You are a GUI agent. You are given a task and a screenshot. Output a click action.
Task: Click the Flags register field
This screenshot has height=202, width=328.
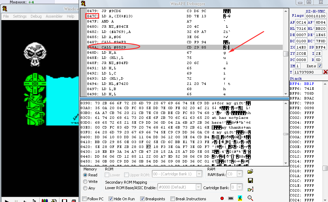316,16
